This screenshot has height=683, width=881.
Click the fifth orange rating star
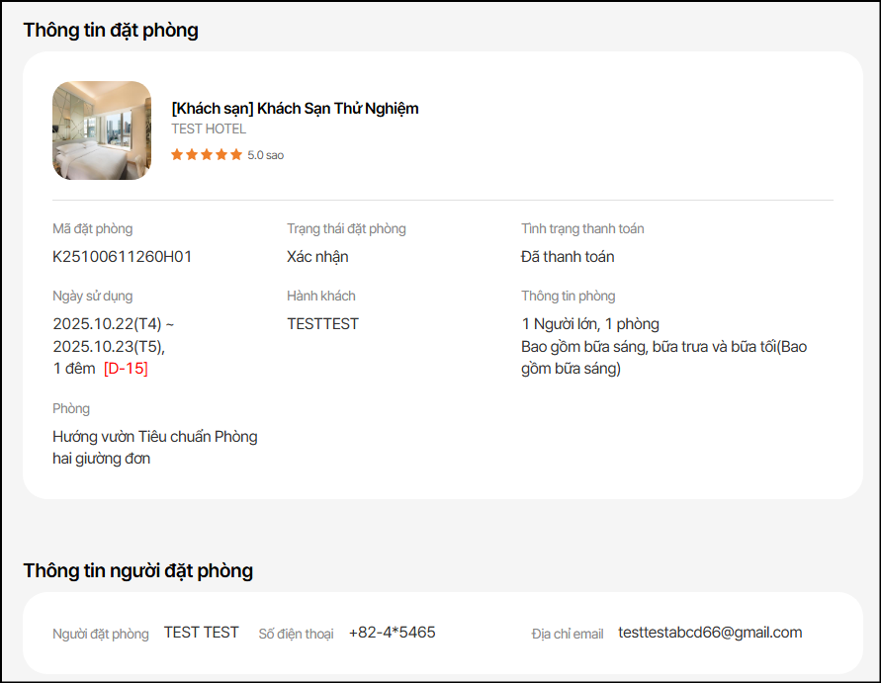click(x=236, y=154)
